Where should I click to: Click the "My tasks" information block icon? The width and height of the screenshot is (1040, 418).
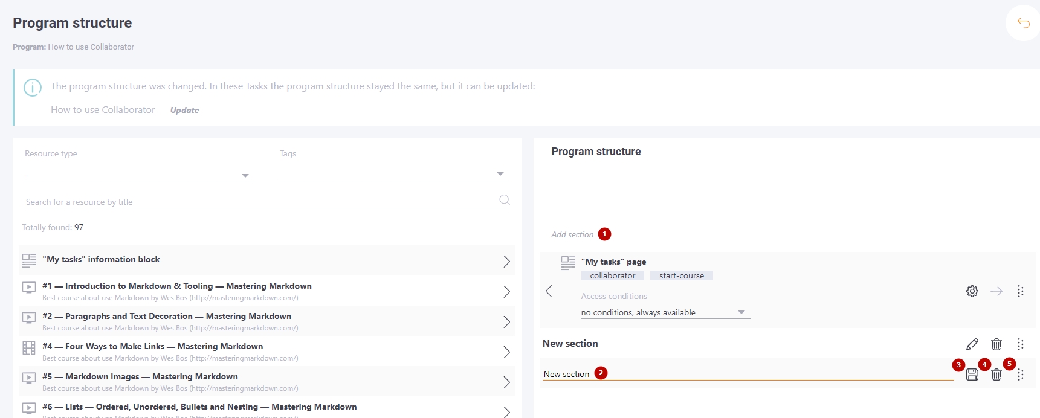(x=29, y=260)
